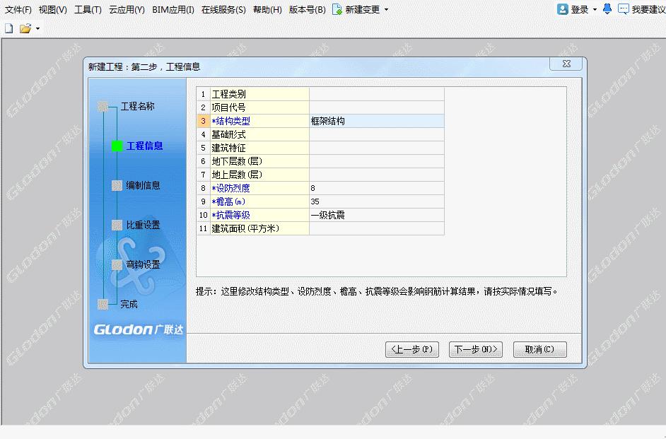Open the 工具(T) menu
The width and height of the screenshot is (666, 439).
point(88,9)
